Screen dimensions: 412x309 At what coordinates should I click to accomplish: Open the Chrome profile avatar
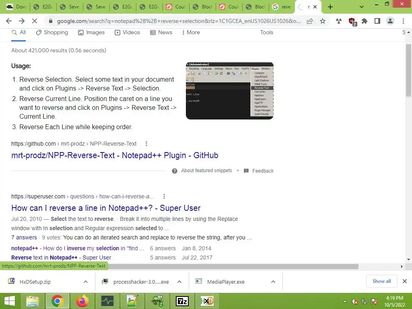(390, 21)
